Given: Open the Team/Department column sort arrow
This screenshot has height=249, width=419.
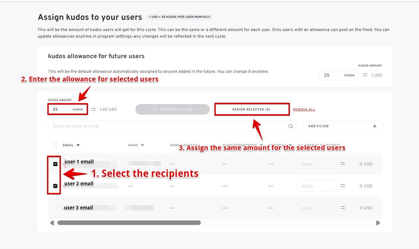Looking at the screenshot, I should [261, 145].
